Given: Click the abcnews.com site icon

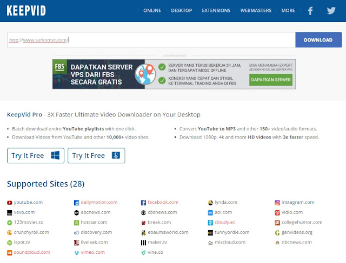Looking at the screenshot, I should coord(76,213).
